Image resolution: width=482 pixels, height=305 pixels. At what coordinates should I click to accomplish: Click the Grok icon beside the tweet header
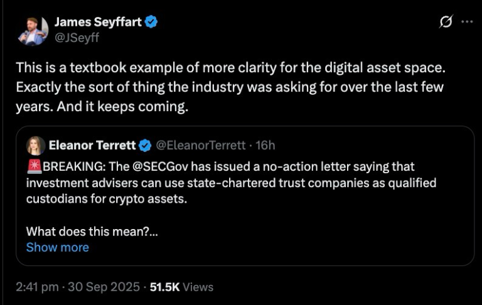coord(446,22)
